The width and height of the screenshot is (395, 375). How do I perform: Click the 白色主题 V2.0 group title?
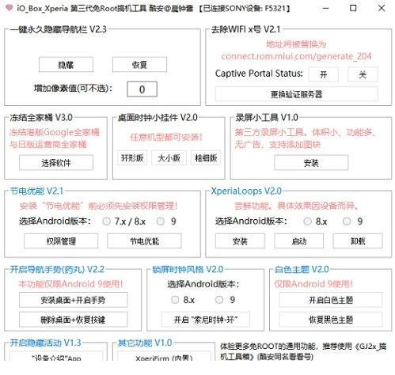(302, 269)
